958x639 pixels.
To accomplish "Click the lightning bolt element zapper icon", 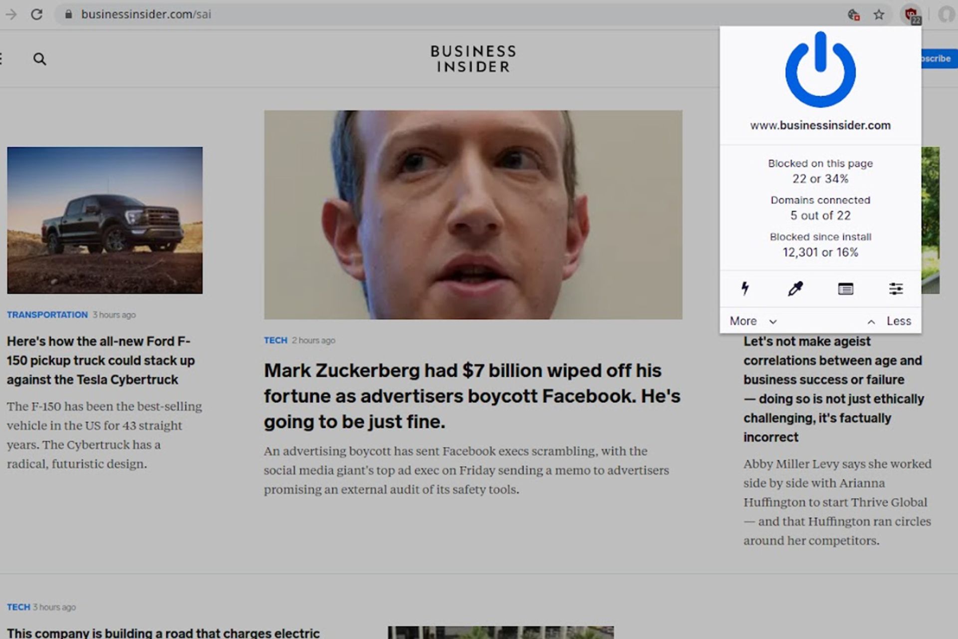I will point(745,289).
